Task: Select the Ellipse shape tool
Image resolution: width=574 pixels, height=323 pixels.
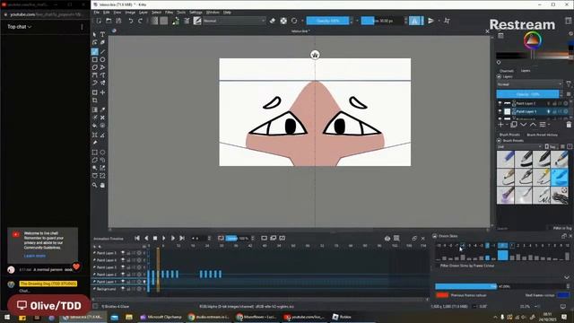Action: point(102,59)
